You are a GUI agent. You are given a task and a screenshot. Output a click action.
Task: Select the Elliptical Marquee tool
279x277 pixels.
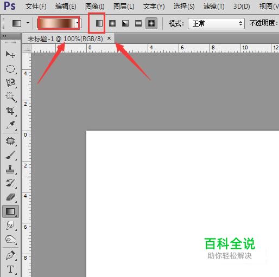pyautogui.click(x=10, y=69)
